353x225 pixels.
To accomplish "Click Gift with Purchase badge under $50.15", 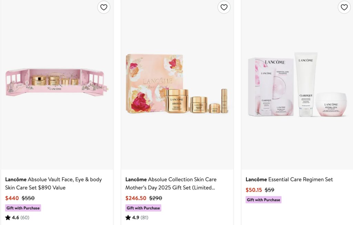I will point(264,200).
